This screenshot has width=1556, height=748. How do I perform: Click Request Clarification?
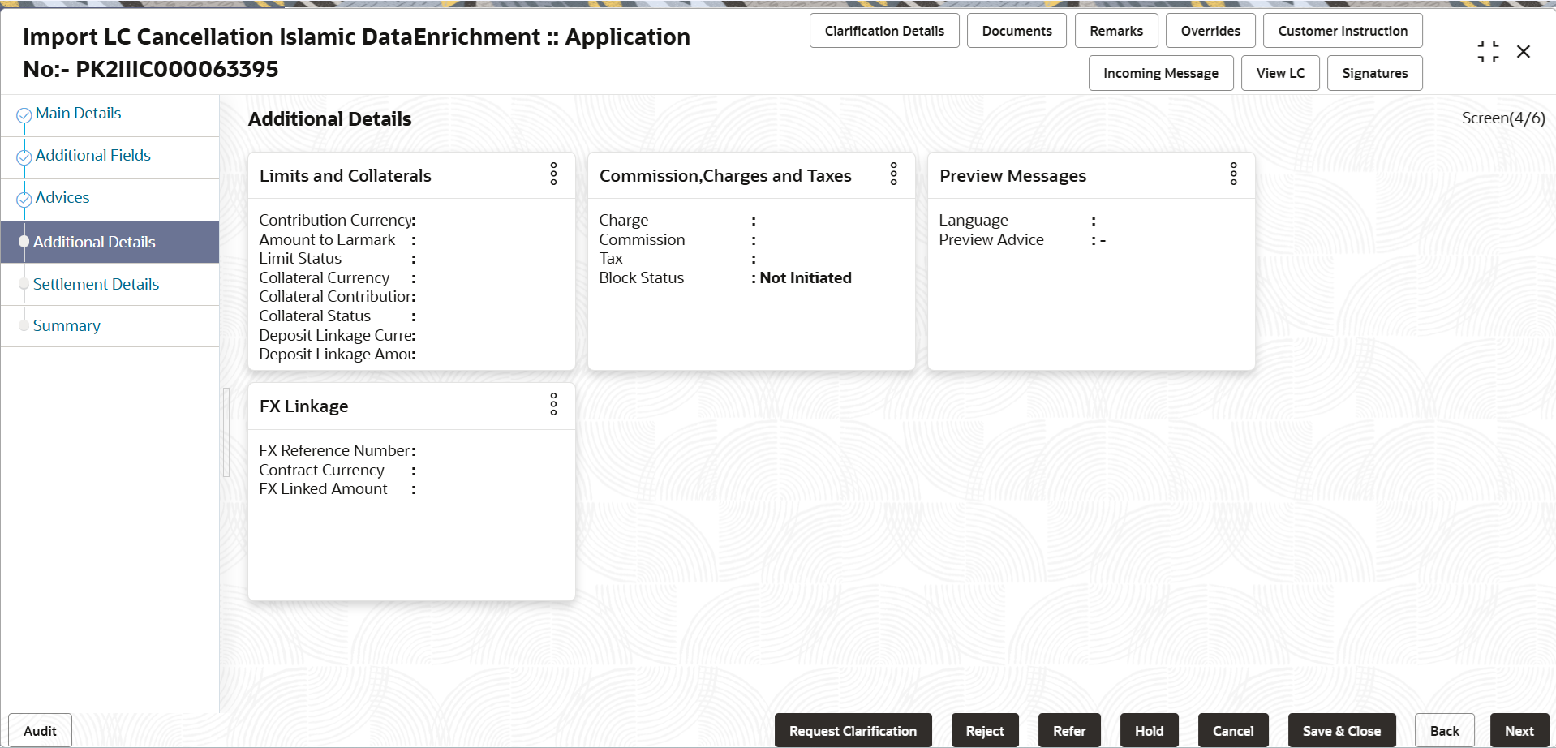(x=853, y=731)
